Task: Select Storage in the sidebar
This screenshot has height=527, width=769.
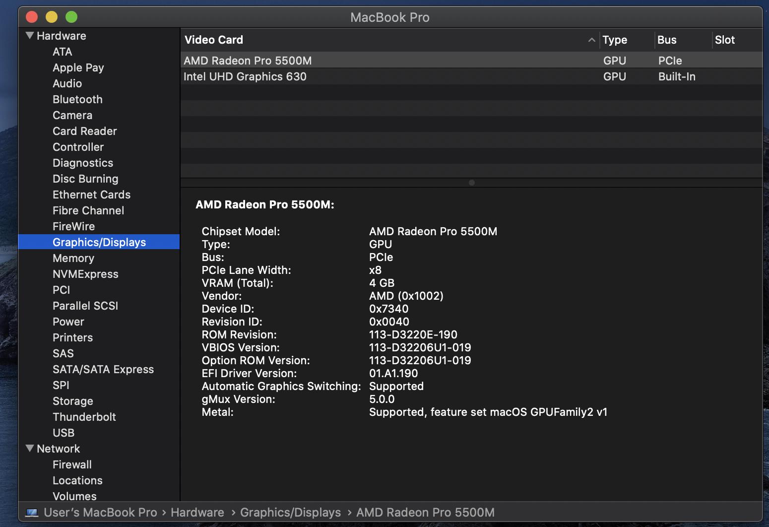Action: click(73, 401)
